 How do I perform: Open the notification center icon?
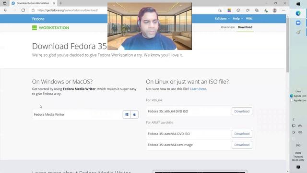(298, 167)
